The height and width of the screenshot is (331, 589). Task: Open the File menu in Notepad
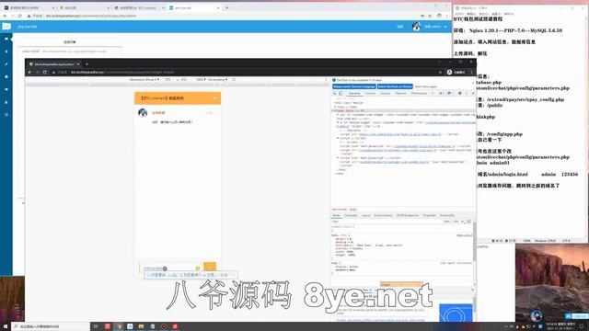click(x=460, y=14)
